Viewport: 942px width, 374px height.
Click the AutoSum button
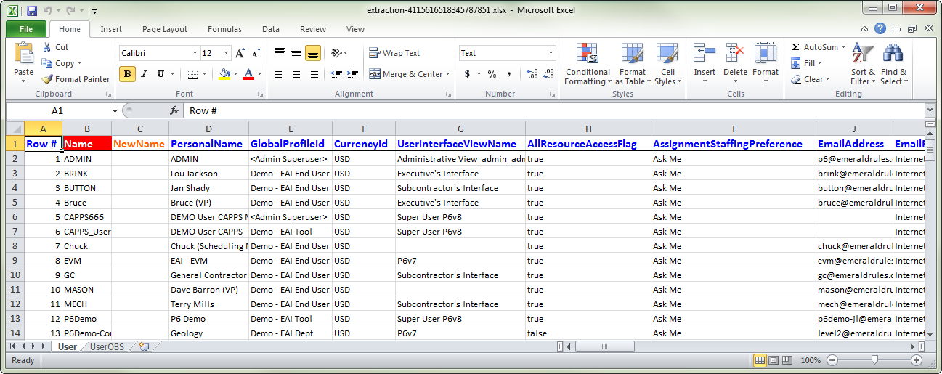tap(818, 47)
